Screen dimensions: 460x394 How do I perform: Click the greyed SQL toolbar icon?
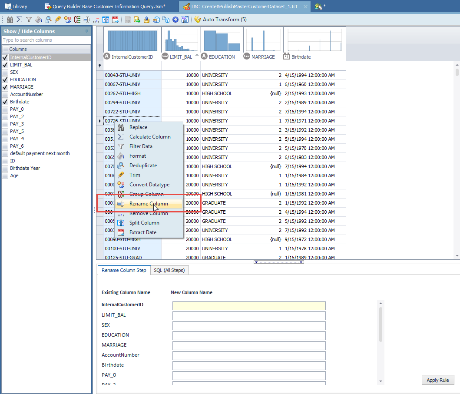point(128,20)
